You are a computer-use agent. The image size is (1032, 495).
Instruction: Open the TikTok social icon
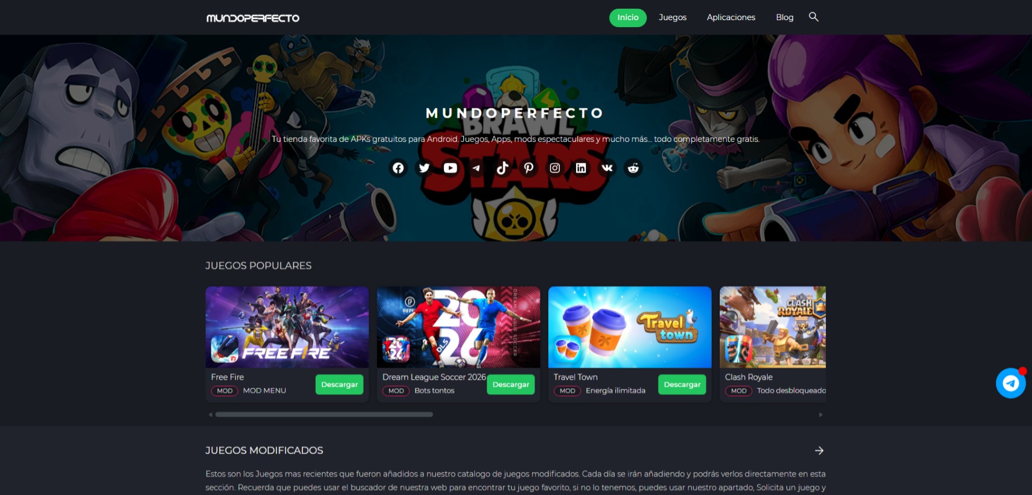click(x=503, y=168)
